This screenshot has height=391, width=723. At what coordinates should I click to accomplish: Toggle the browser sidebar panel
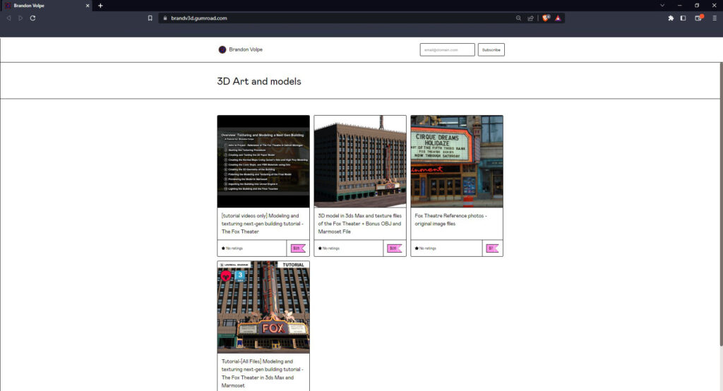(683, 18)
